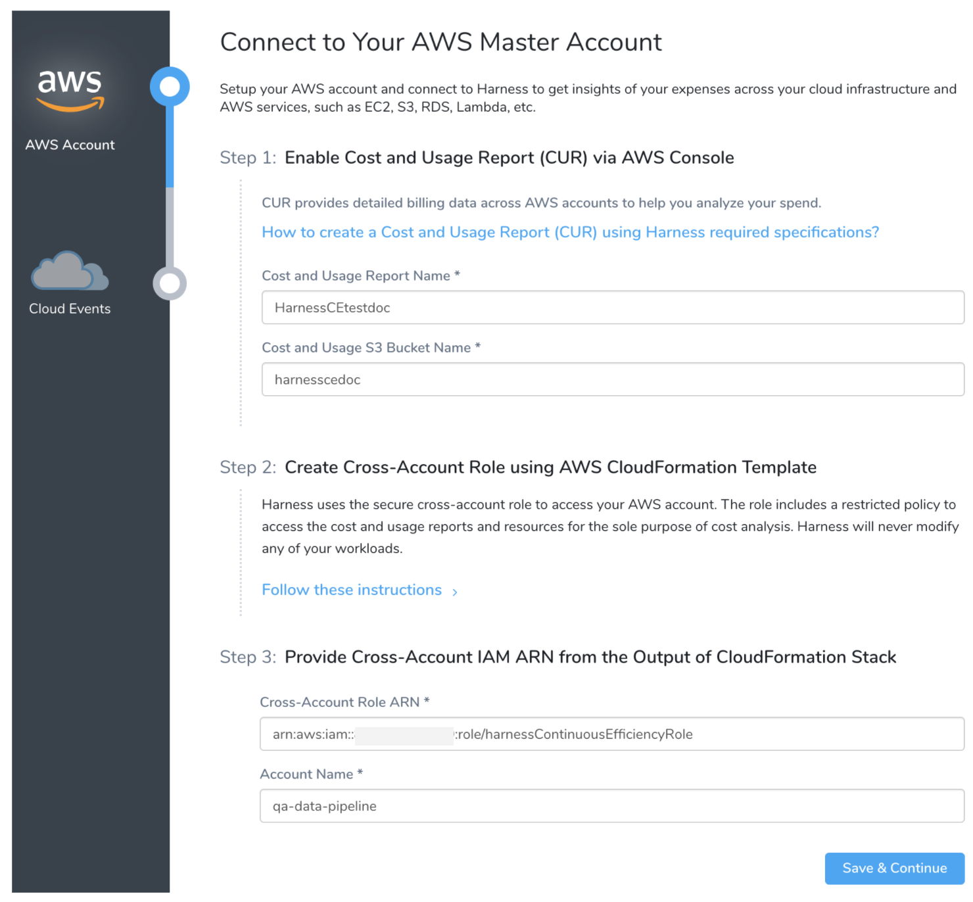Click the AWS logo icon in sidebar
This screenshot has height=902, width=973.
click(70, 91)
